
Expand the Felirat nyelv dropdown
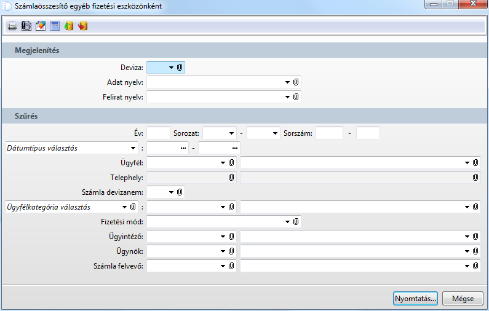[x=287, y=97]
